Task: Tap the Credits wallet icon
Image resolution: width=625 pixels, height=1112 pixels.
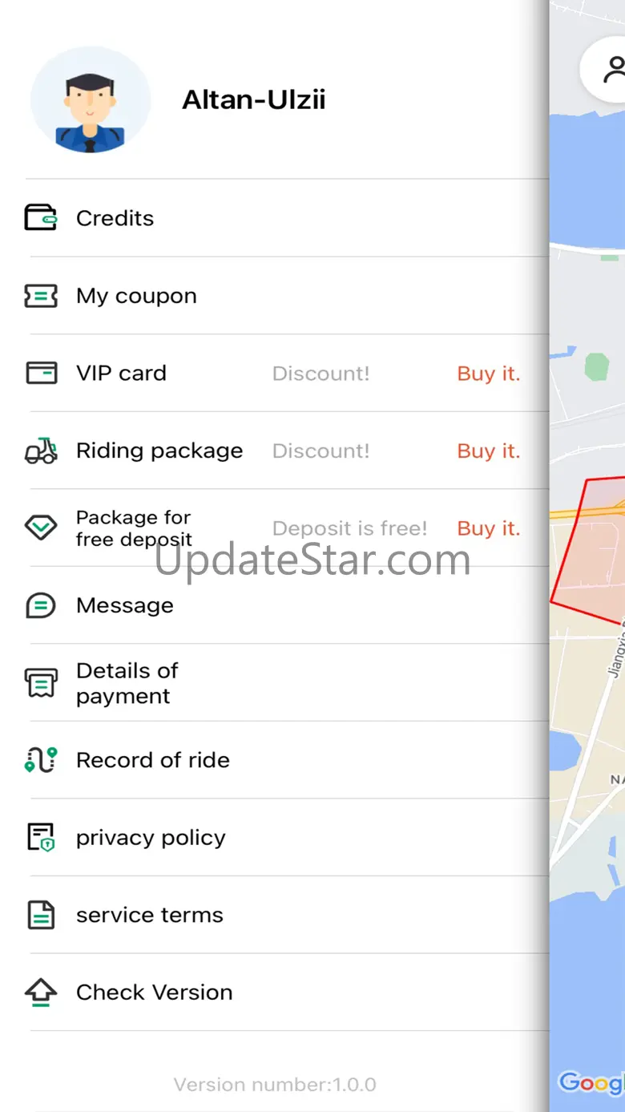Action: point(41,218)
